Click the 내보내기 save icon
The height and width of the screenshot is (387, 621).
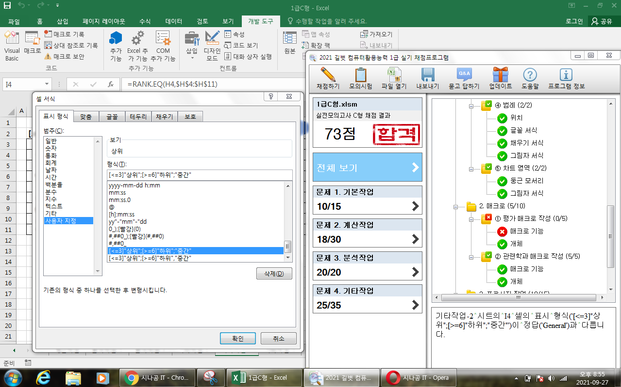[427, 75]
